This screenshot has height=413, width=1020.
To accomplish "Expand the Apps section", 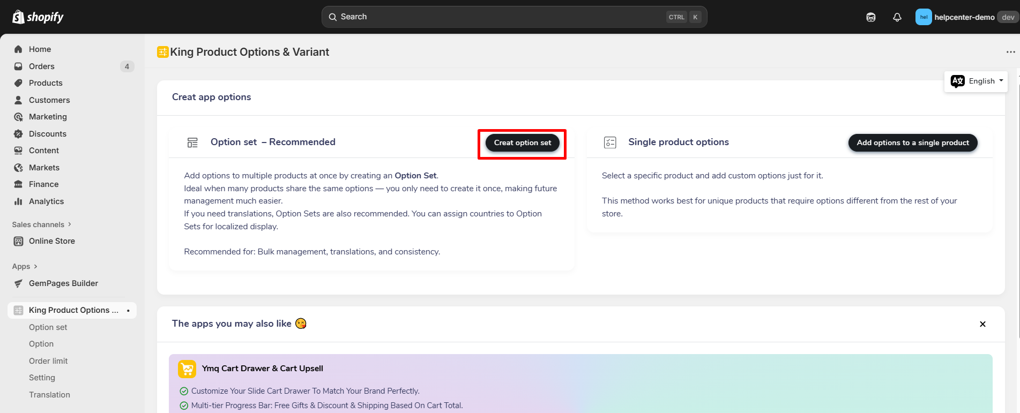I will click(x=25, y=266).
